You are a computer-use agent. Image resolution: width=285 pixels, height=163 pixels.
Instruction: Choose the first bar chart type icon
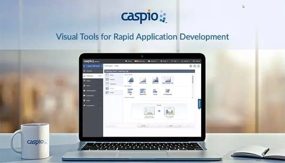pyautogui.click(x=131, y=92)
